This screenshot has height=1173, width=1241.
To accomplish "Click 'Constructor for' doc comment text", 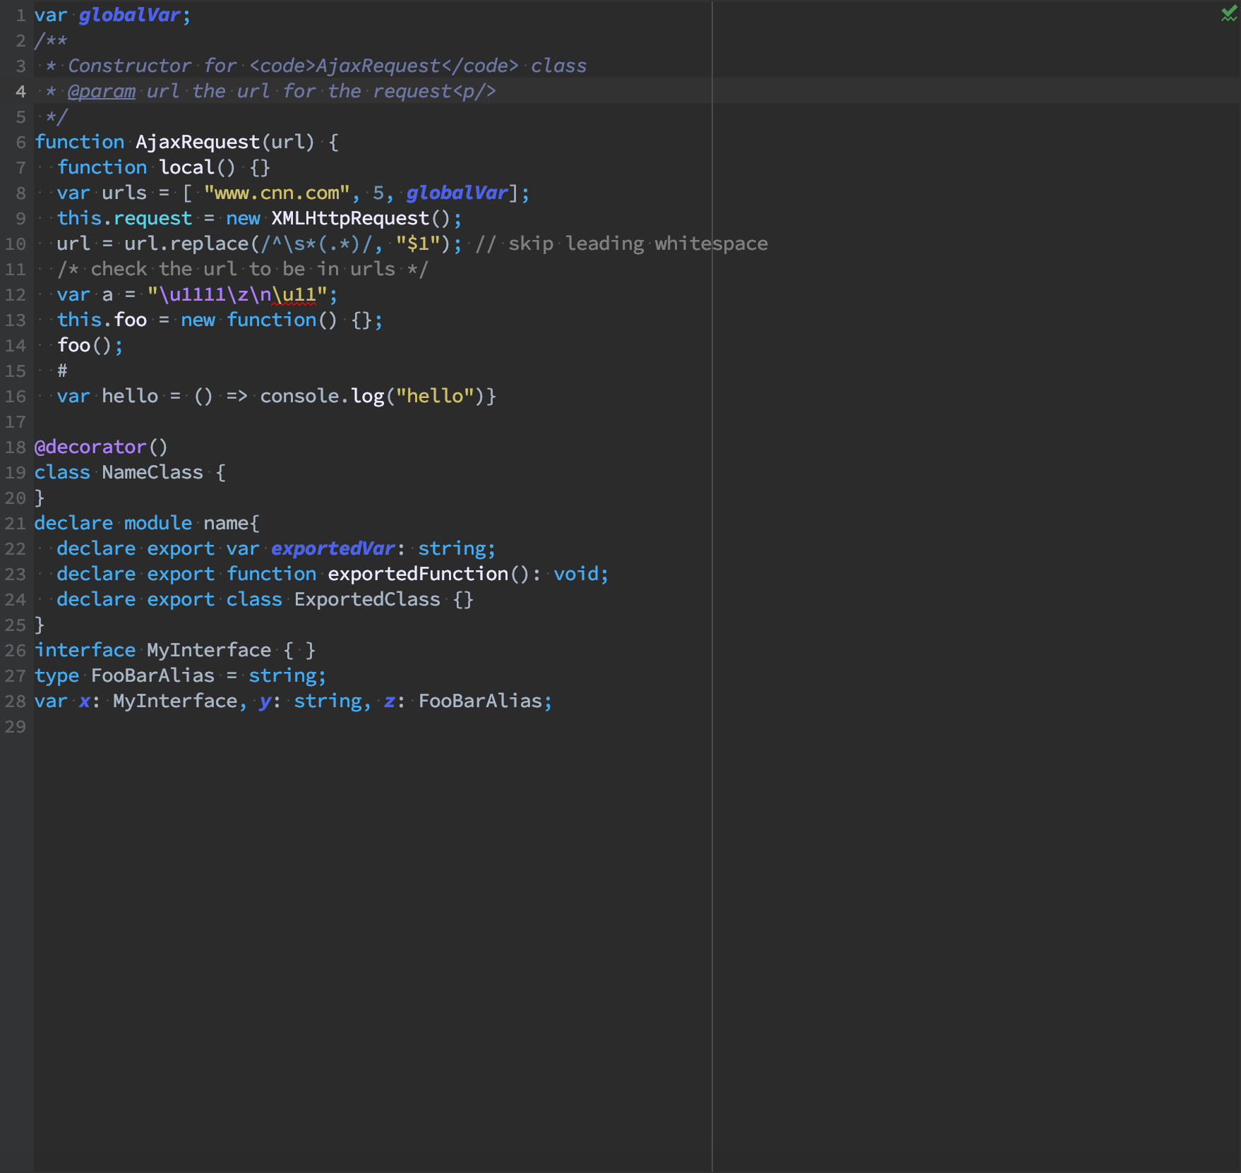I will [152, 66].
